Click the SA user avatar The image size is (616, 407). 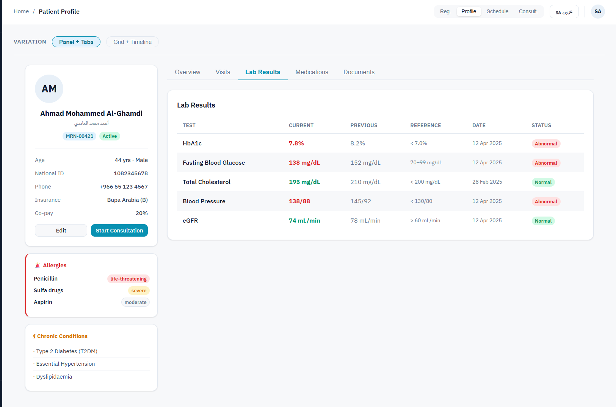[x=597, y=11]
